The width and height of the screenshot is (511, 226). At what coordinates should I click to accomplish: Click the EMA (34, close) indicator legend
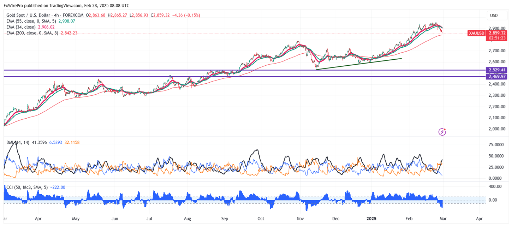(x=21, y=27)
